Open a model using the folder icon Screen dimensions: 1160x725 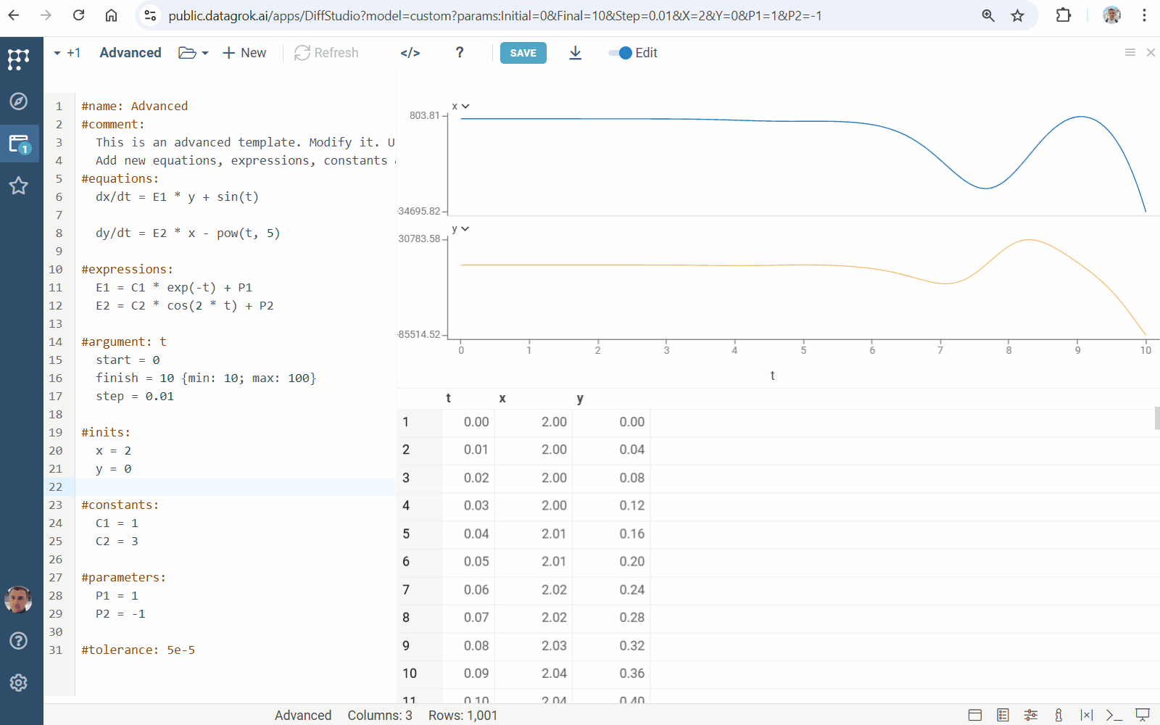186,52
